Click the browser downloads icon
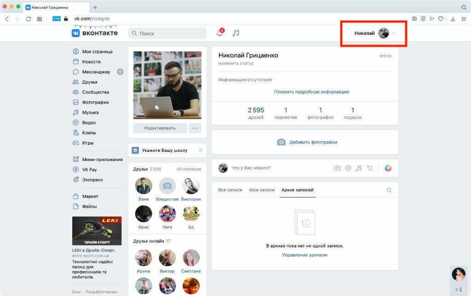The height and width of the screenshot is (296, 471). (x=453, y=19)
